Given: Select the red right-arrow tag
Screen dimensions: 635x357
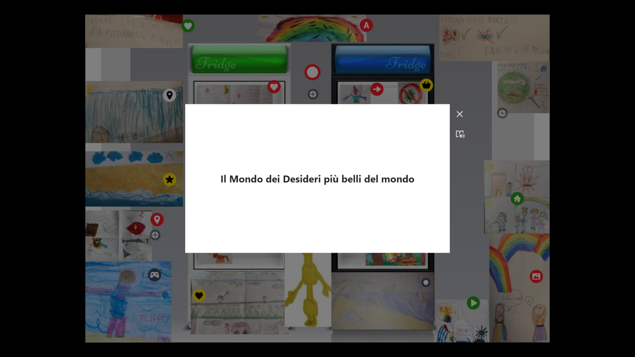Looking at the screenshot, I should pyautogui.click(x=377, y=89).
